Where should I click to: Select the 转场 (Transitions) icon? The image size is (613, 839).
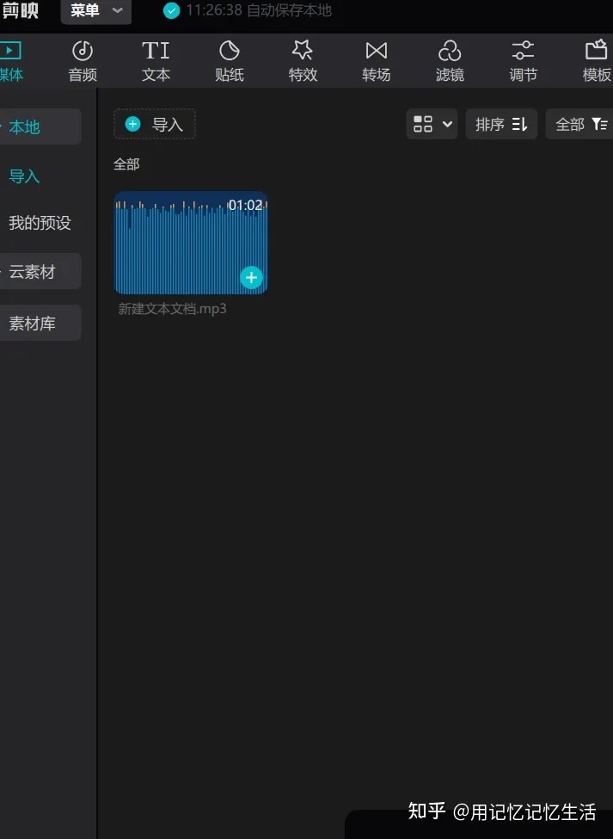(376, 51)
